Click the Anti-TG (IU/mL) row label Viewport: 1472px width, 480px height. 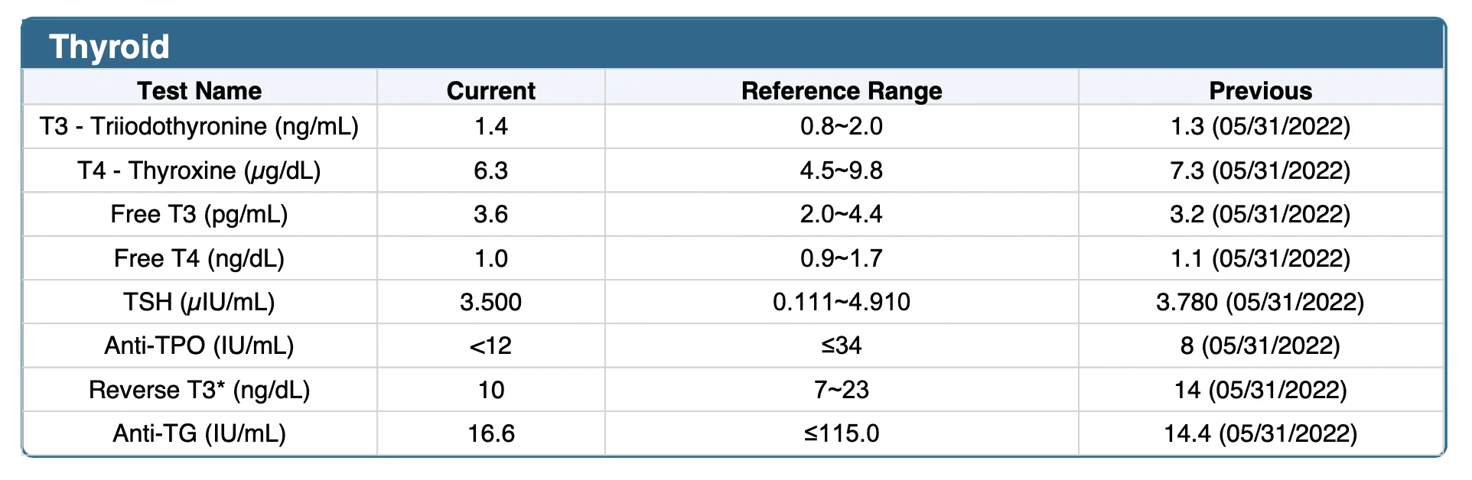pyautogui.click(x=200, y=433)
